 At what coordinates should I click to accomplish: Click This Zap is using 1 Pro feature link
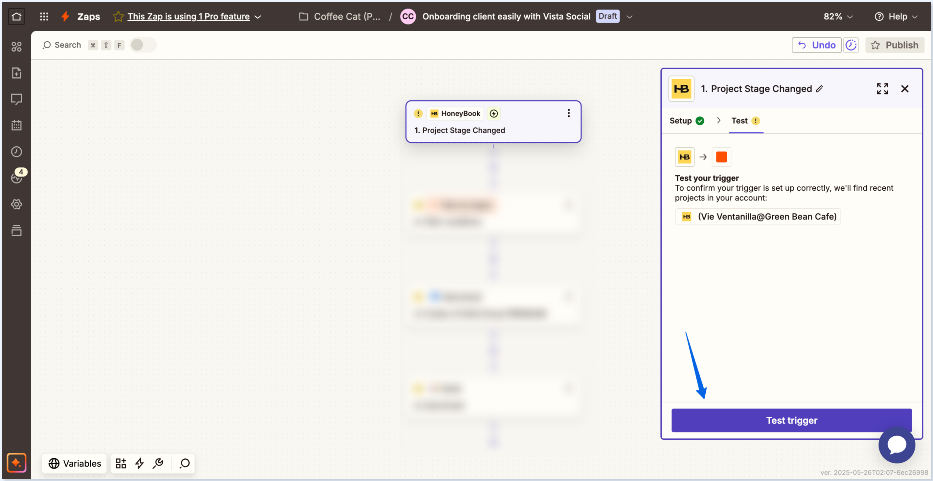[x=188, y=17]
